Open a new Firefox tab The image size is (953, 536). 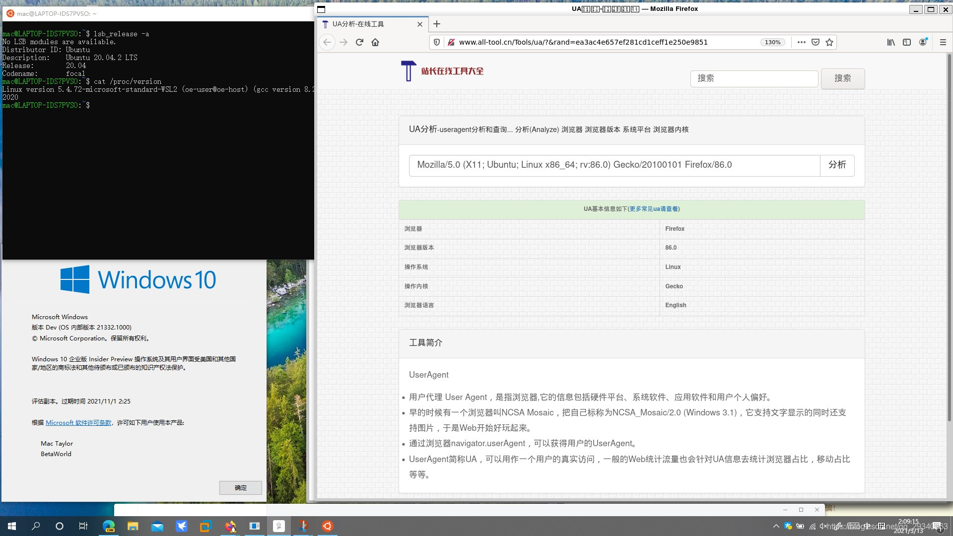(437, 24)
